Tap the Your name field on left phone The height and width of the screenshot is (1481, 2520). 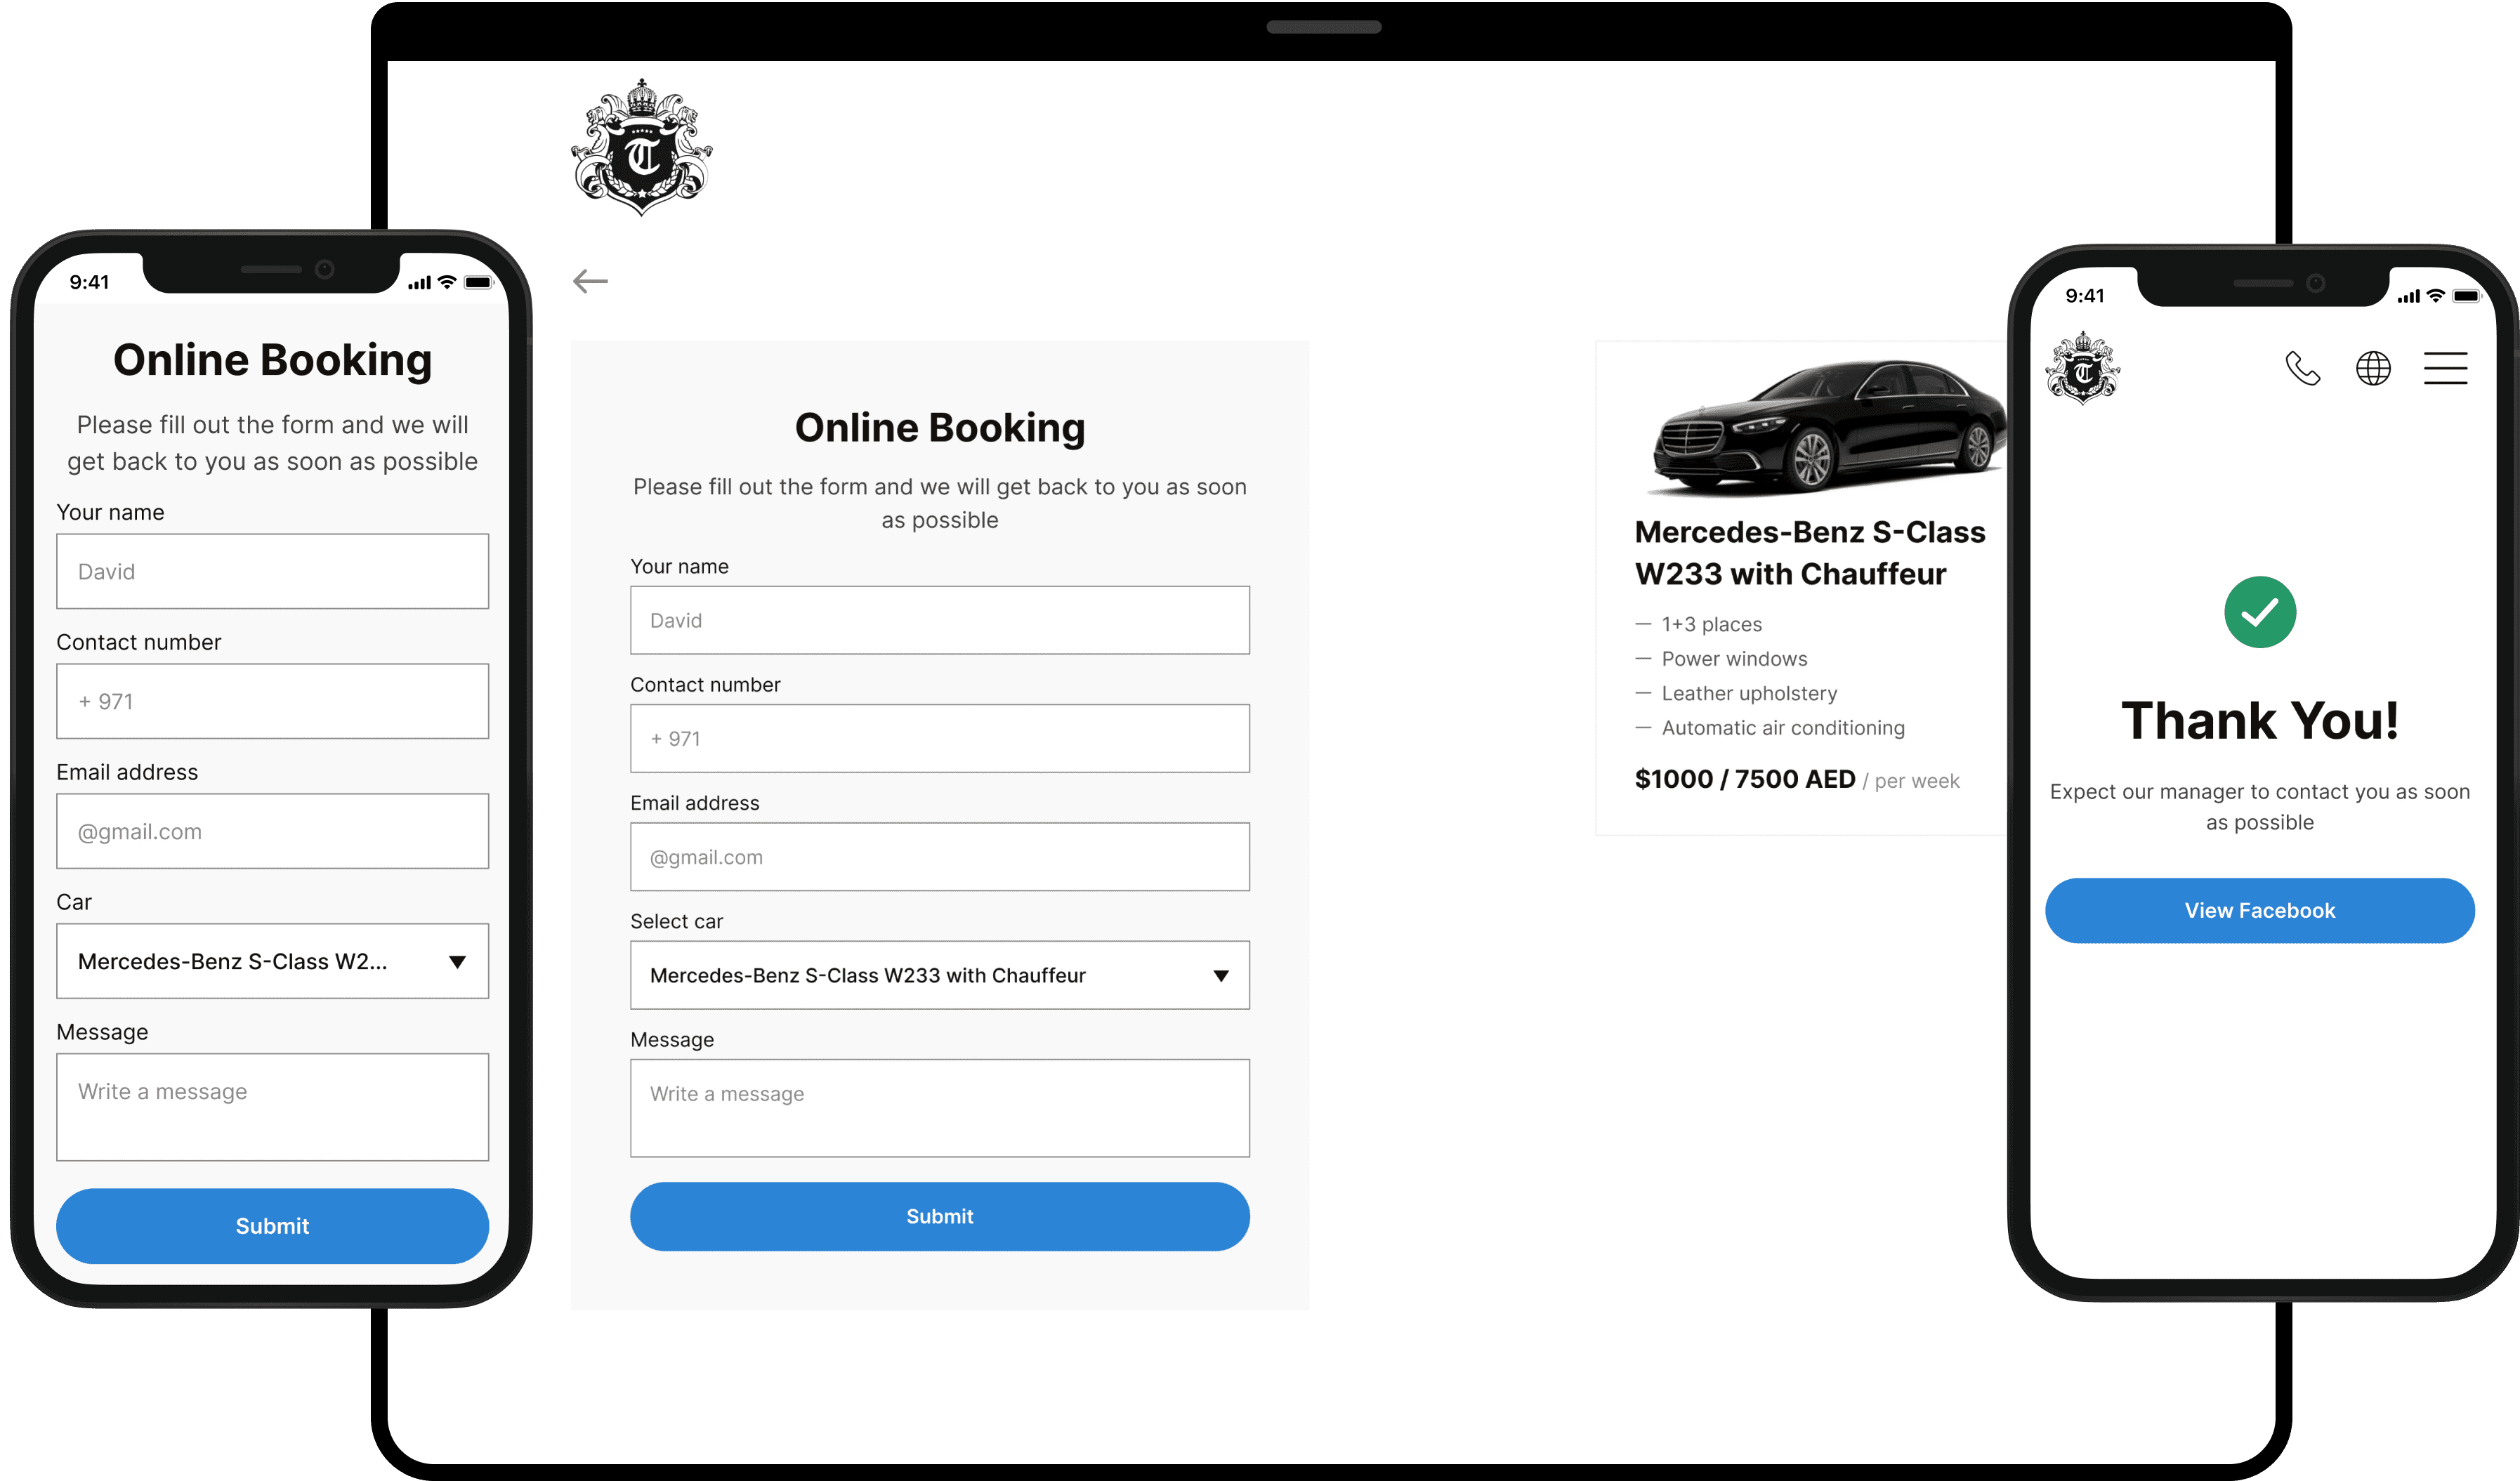272,571
